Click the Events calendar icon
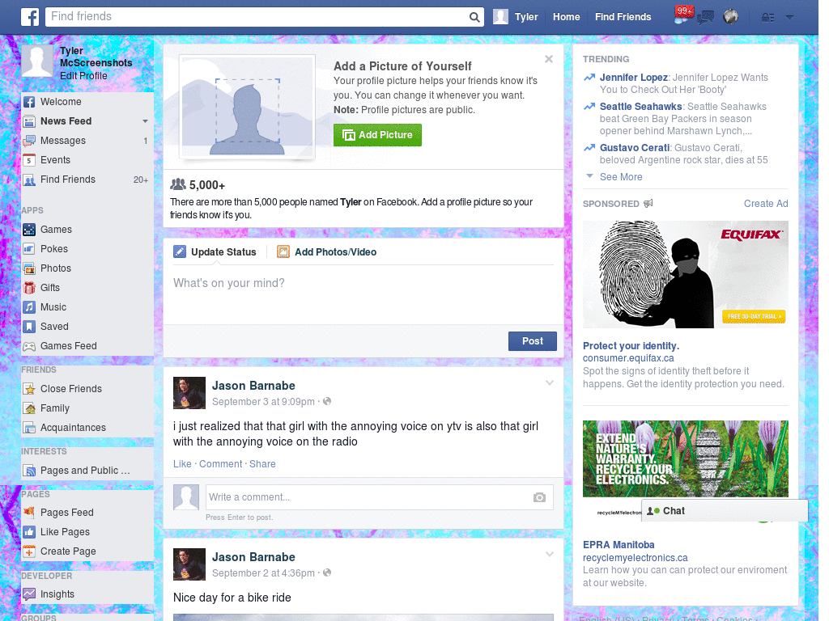Viewport: 829px width, 621px height. point(30,160)
